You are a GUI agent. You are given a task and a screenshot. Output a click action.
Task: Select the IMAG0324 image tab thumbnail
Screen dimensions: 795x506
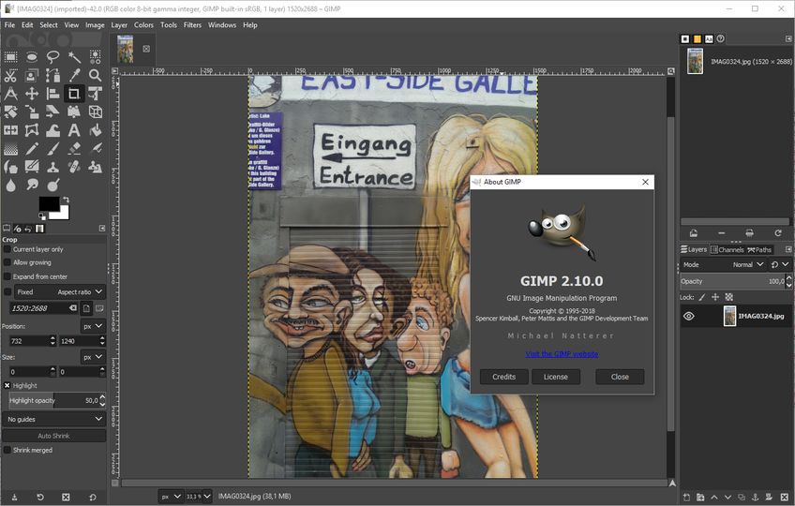tap(126, 49)
